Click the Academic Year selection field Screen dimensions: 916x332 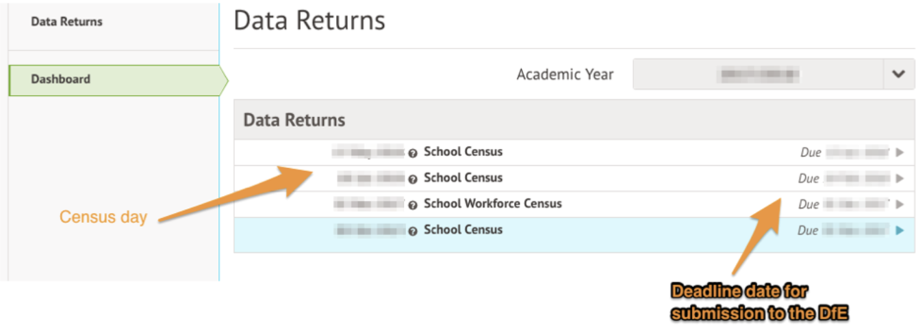point(759,74)
